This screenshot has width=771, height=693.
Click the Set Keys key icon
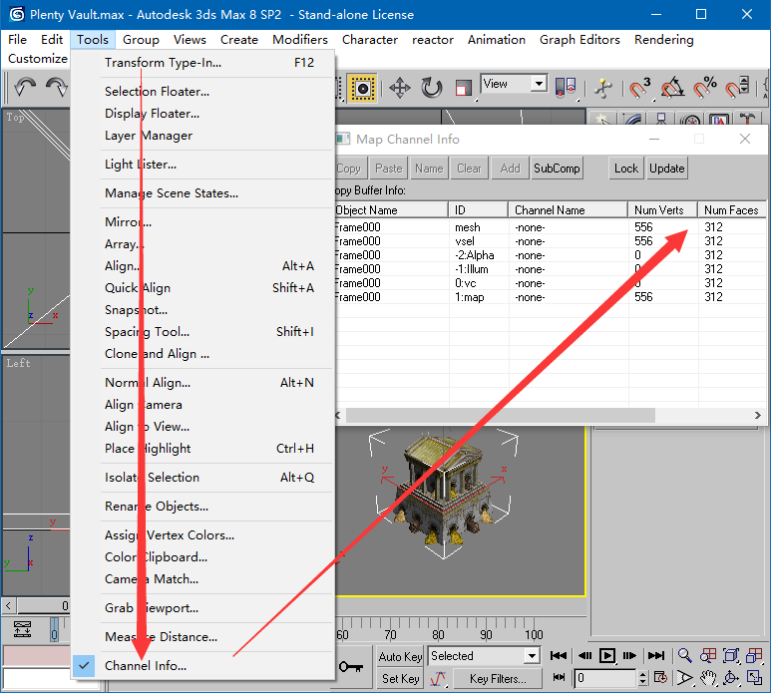351,667
